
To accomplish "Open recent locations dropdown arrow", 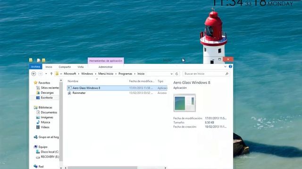I will pyautogui.click(x=46, y=74).
